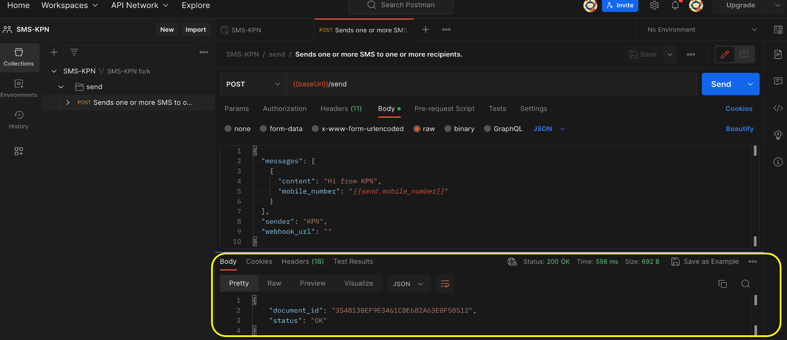Click the plus icon to open new tab
Screen dimensions: 787x340
[426, 30]
